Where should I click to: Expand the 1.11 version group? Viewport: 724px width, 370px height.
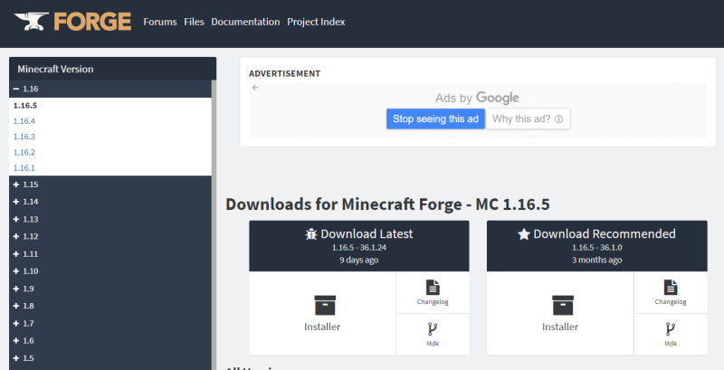tap(110, 253)
